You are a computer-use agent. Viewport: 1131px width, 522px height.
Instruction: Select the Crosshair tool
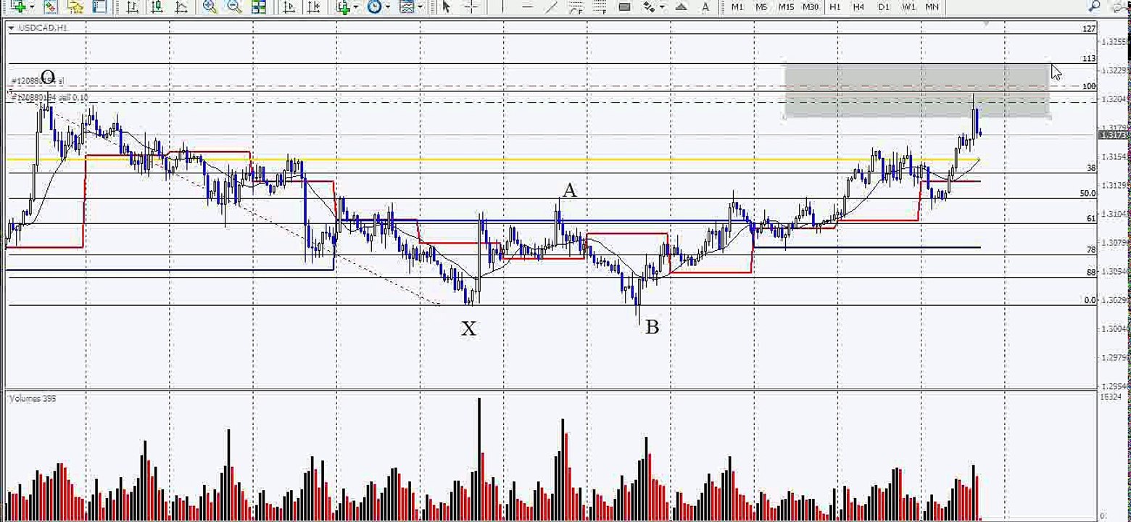pyautogui.click(x=471, y=7)
